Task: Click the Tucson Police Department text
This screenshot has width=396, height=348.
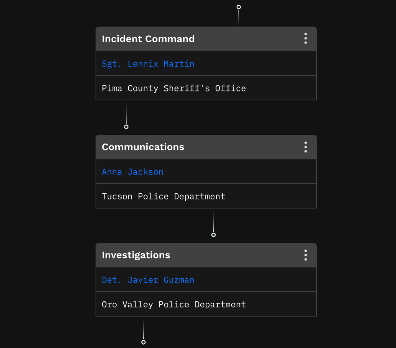Action: tap(164, 196)
